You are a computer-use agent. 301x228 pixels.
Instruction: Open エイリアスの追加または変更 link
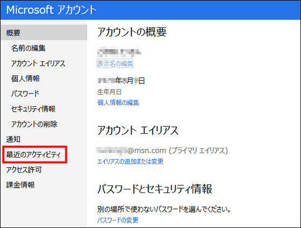tap(130, 161)
